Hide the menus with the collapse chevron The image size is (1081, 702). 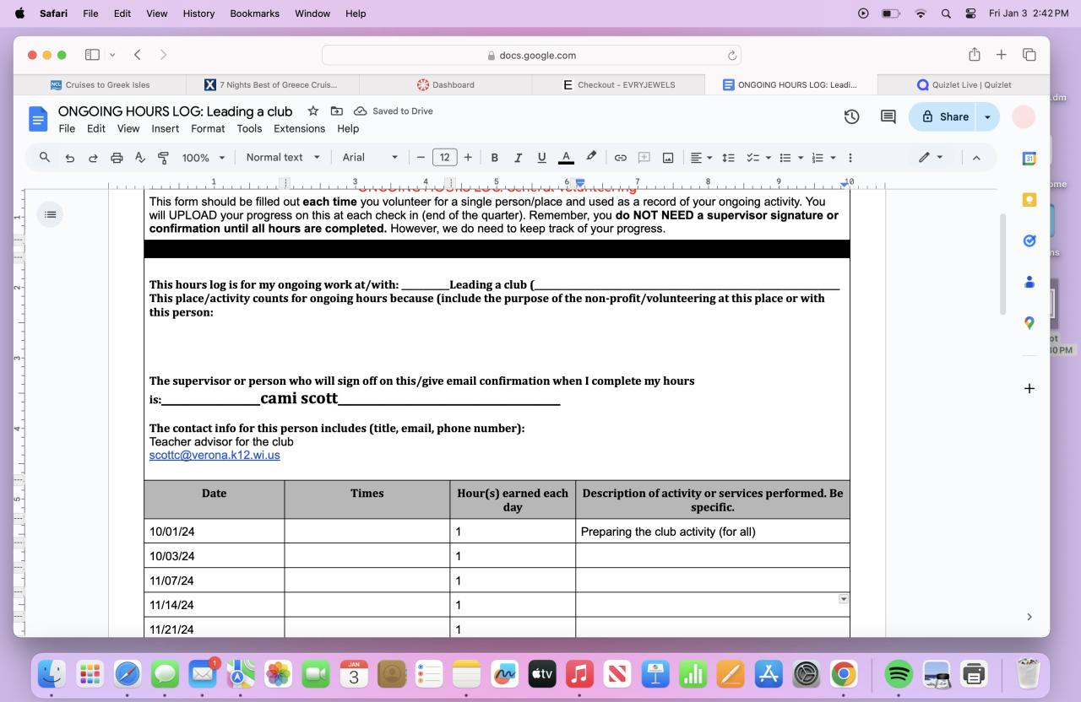click(976, 158)
